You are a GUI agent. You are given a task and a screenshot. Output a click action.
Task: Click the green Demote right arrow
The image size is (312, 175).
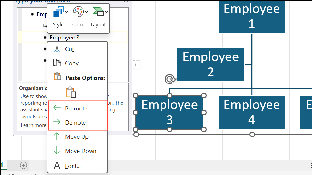click(57, 122)
